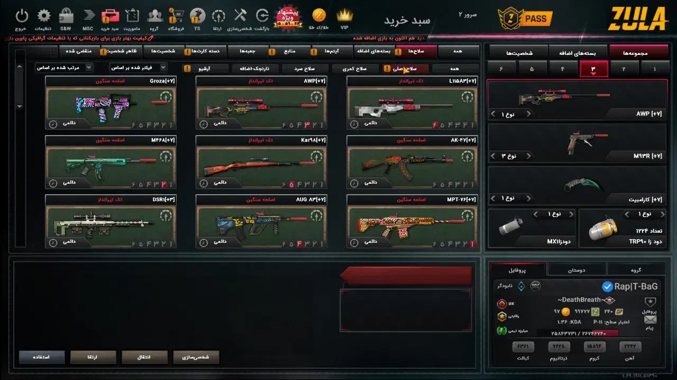Click the use (استفاده) button
Screen dimensions: 677x380
[x=42, y=357]
